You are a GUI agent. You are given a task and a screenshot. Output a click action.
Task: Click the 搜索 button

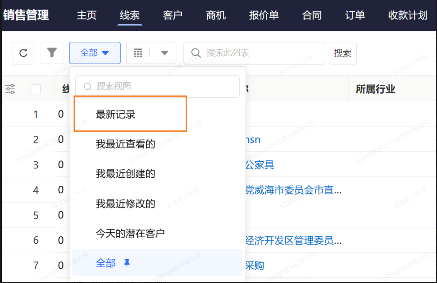(x=342, y=53)
